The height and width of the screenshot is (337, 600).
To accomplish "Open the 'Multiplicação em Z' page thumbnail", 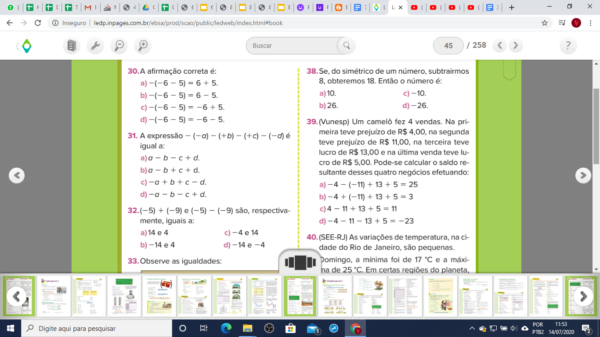I will point(335,296).
